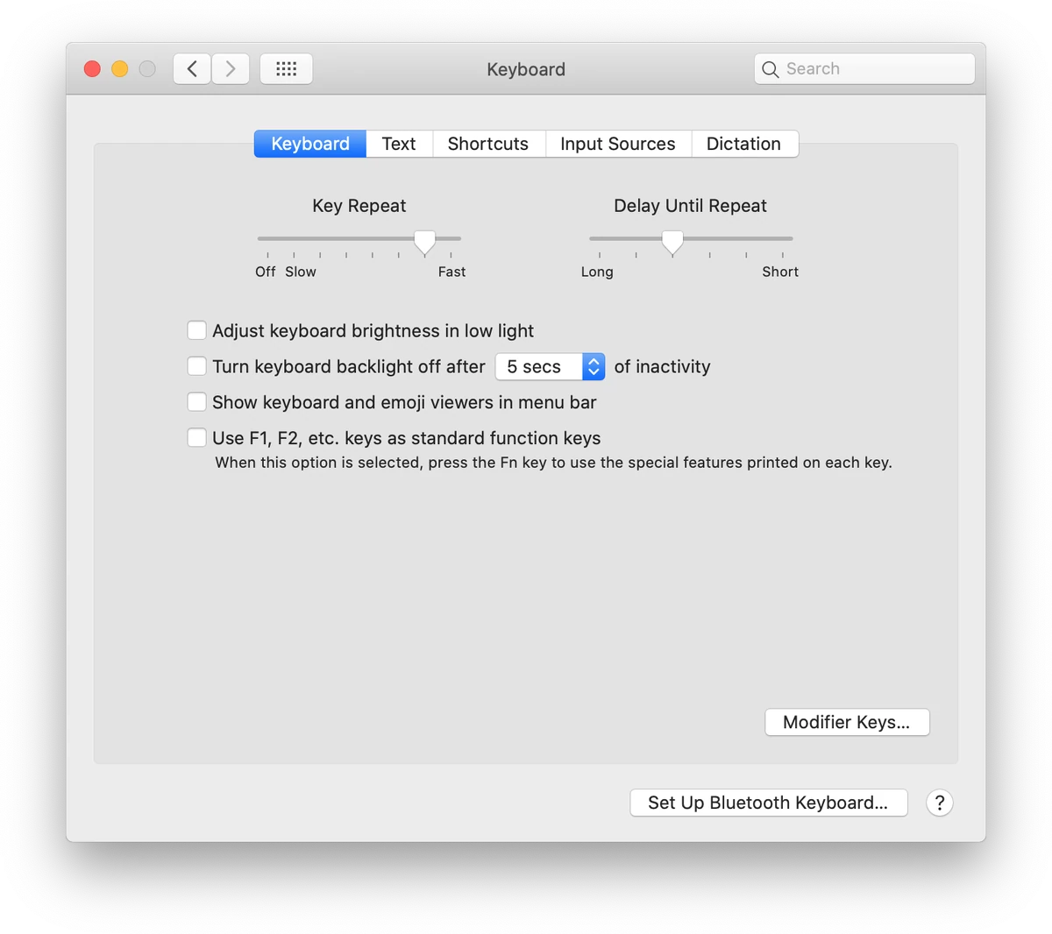Click Set Up Bluetooth Keyboard
1052x934 pixels.
pos(768,803)
